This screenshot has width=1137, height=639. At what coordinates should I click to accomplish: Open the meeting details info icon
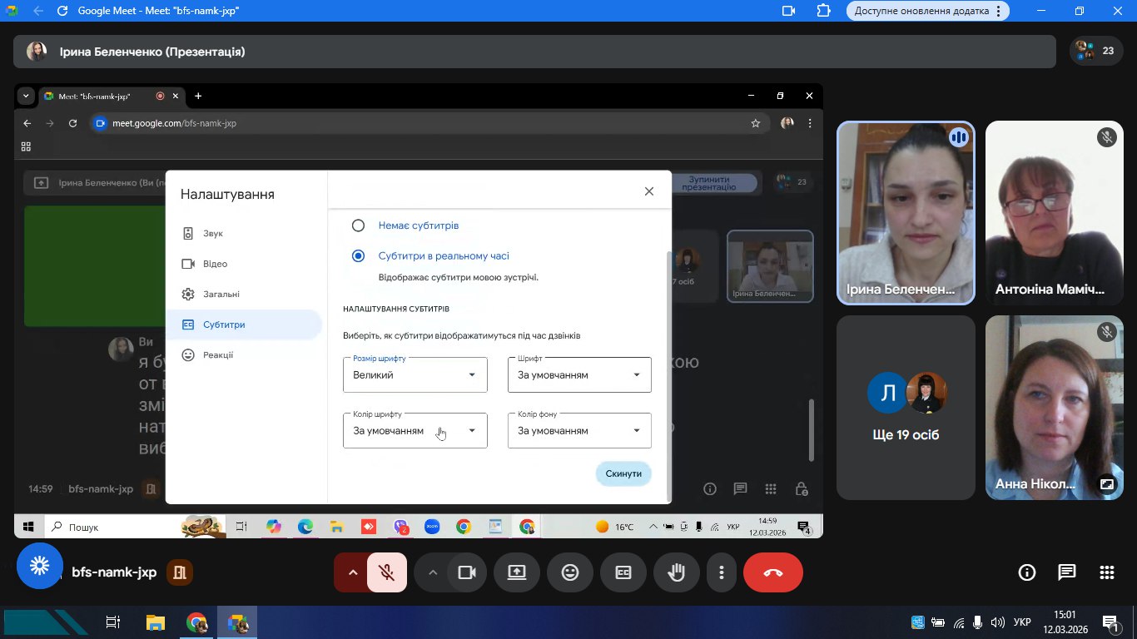tap(1026, 572)
